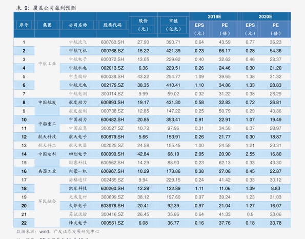
Task: Click stock code 002465.SZ
Action: coord(112,180)
